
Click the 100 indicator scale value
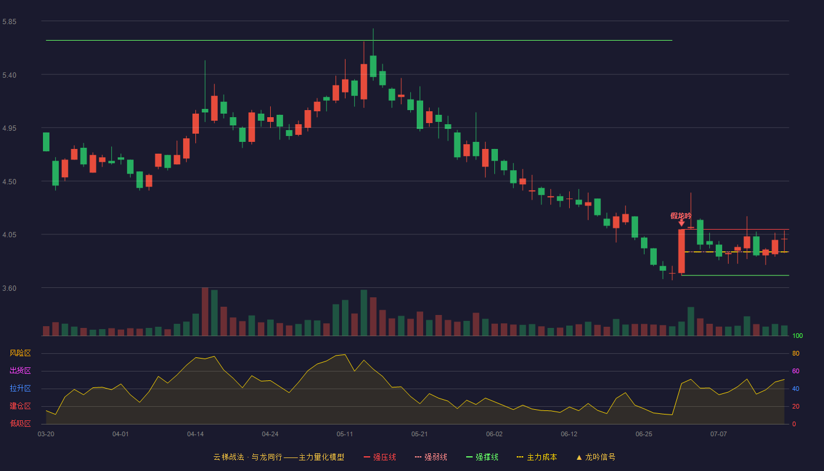point(798,336)
